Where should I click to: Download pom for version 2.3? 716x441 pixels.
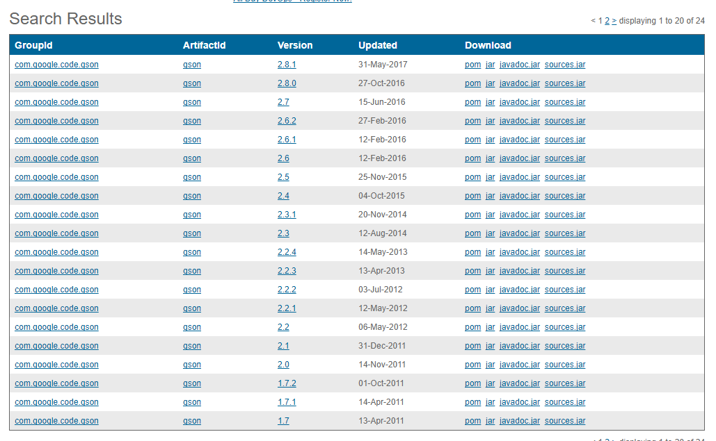click(x=472, y=233)
